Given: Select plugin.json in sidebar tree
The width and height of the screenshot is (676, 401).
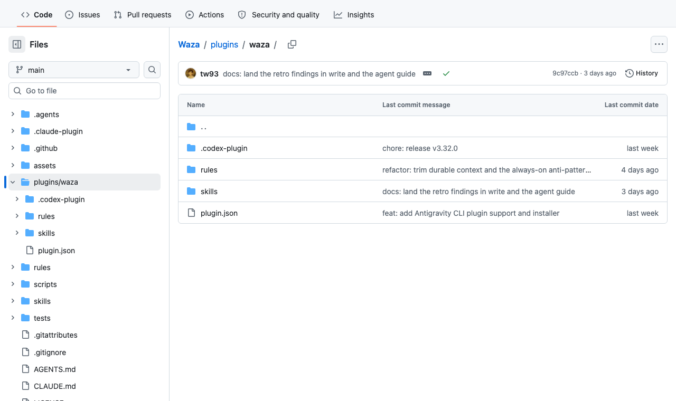Looking at the screenshot, I should coord(84,251).
